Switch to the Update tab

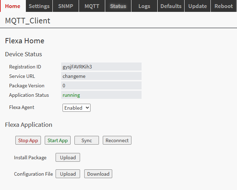click(197, 6)
